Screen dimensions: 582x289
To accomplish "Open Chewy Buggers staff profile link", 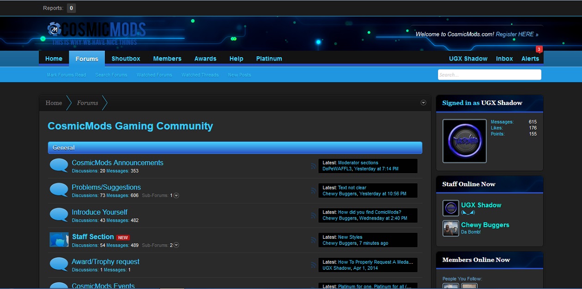I will (x=485, y=225).
